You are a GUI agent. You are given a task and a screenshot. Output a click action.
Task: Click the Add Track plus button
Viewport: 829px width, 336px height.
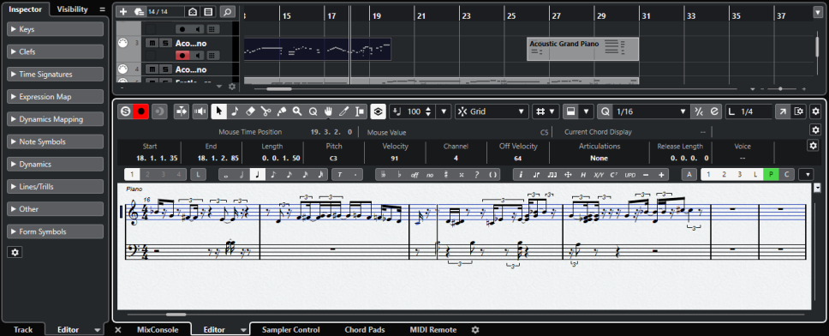tap(122, 12)
